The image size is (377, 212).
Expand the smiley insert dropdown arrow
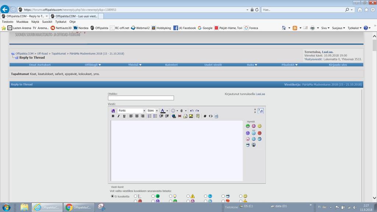point(177,111)
